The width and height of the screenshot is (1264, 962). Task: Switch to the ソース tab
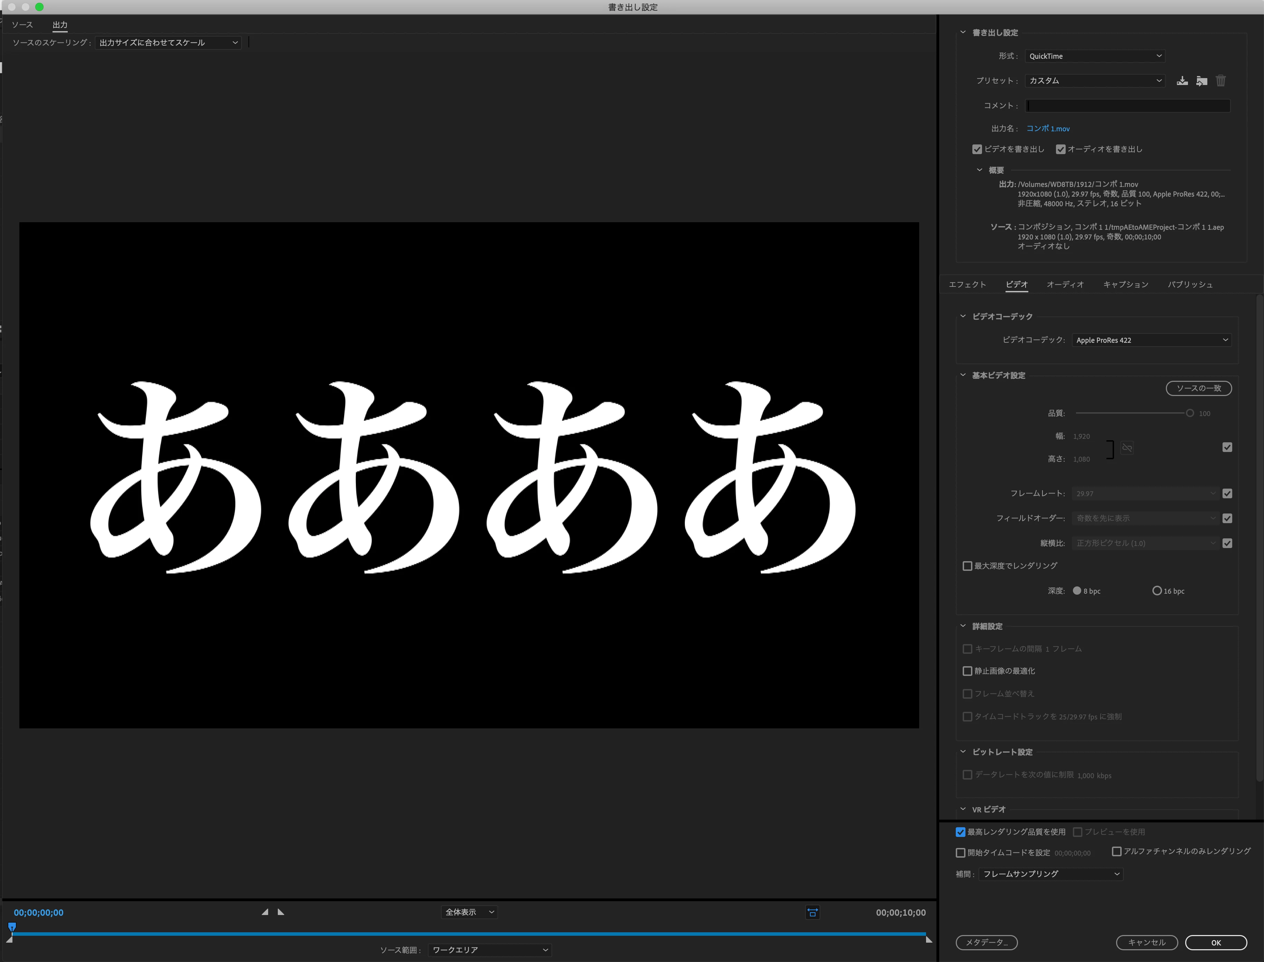point(22,25)
